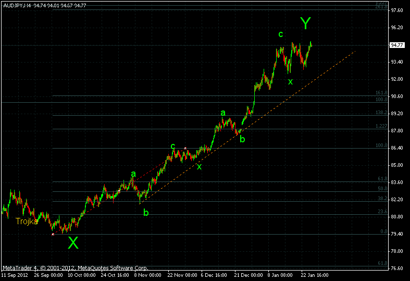
Task: Click the red trendline anchor at the 79.40 low
Action: [x=53, y=235]
